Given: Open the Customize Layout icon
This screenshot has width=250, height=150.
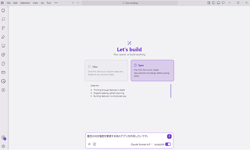Looking at the screenshot, I should pos(209,3).
